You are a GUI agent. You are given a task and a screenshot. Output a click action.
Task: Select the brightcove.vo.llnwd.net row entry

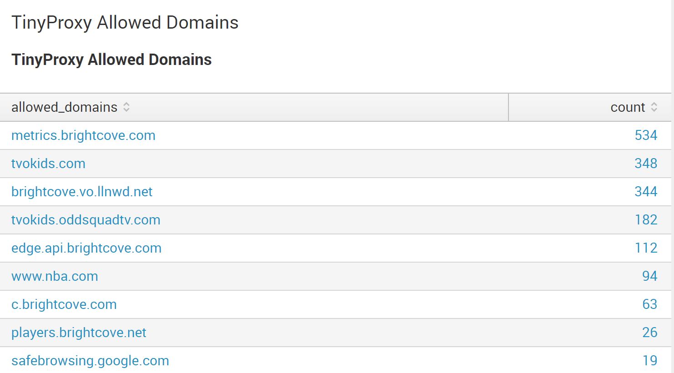[82, 192]
